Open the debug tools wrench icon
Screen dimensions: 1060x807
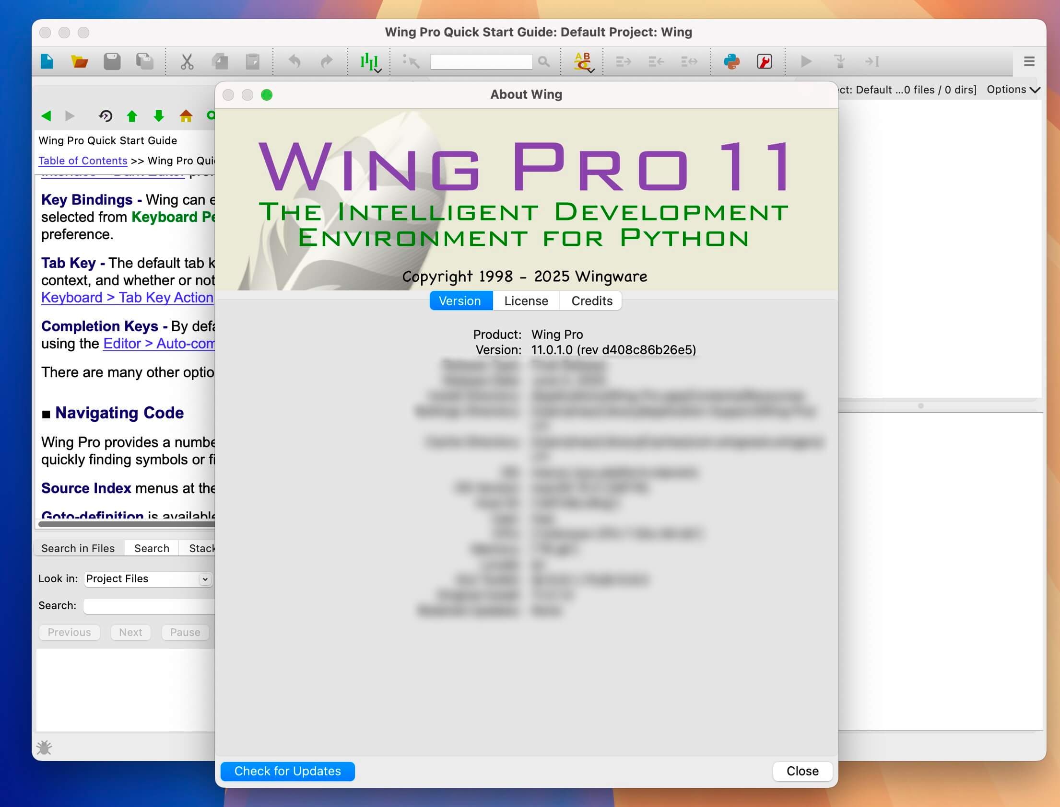(765, 61)
